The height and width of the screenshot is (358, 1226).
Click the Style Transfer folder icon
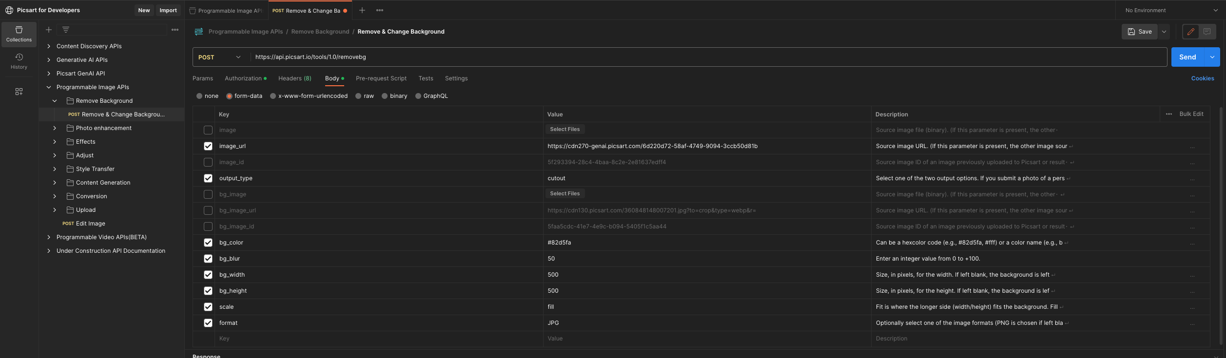(70, 169)
